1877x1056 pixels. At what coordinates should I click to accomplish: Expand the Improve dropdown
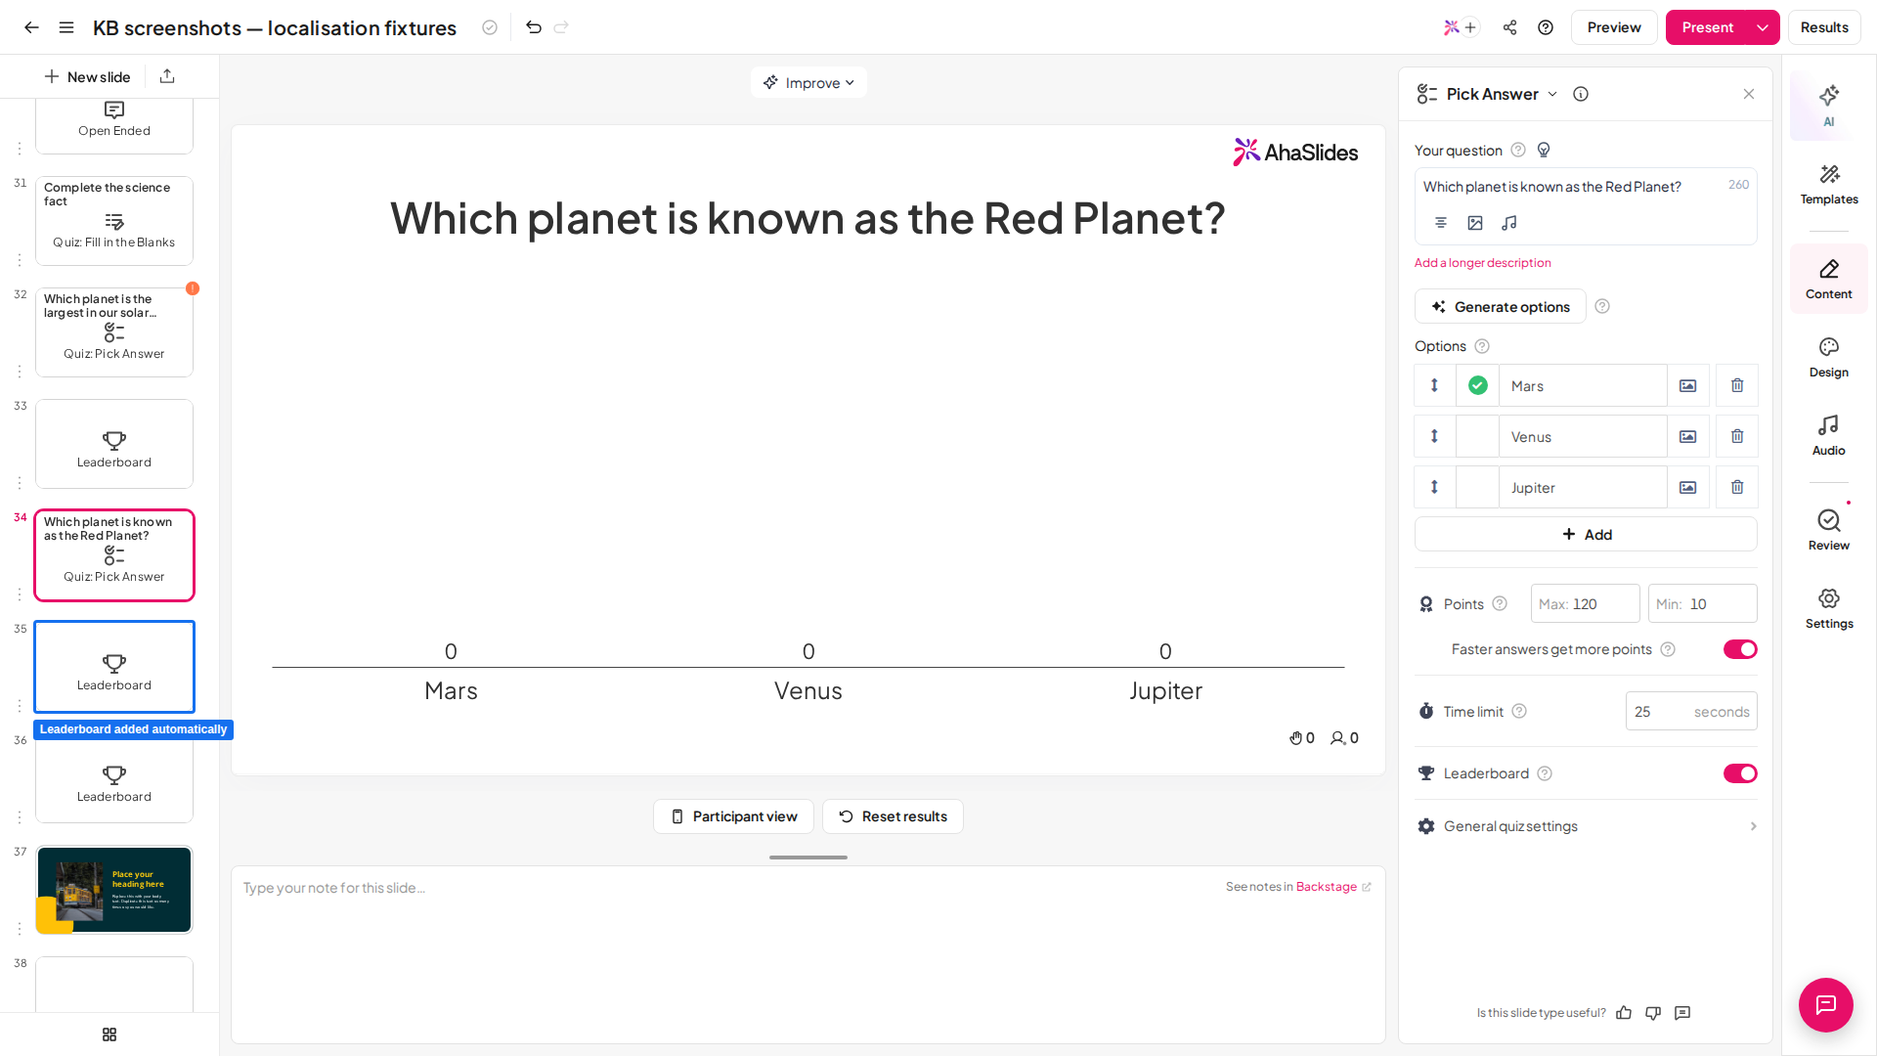pos(808,82)
